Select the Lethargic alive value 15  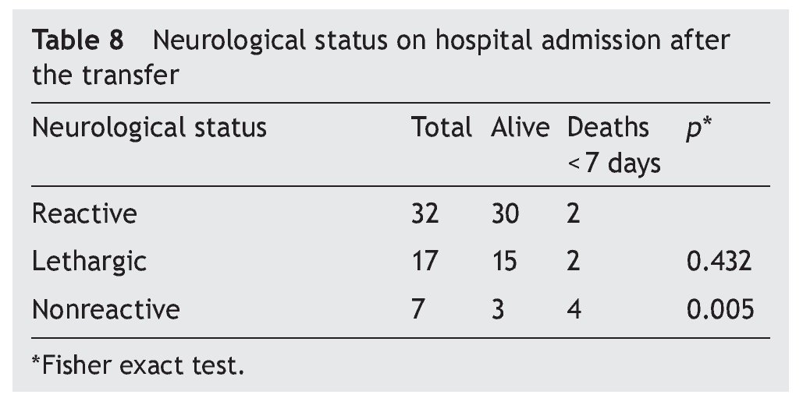505,262
